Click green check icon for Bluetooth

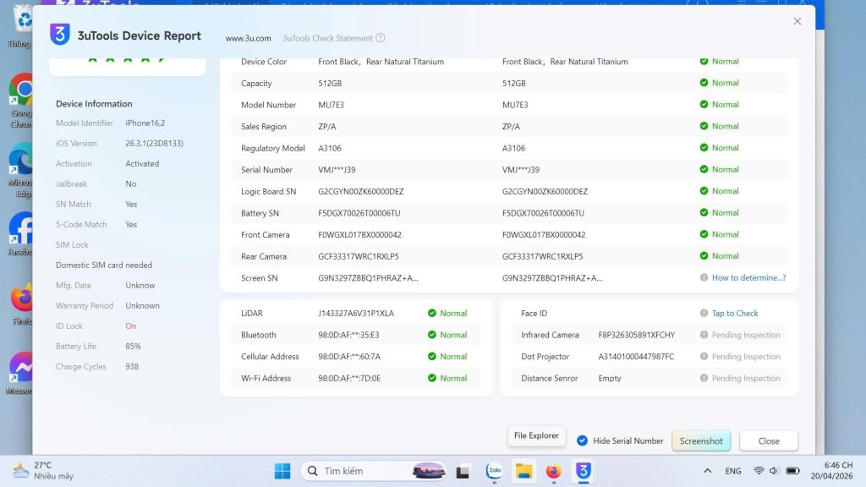[432, 335]
